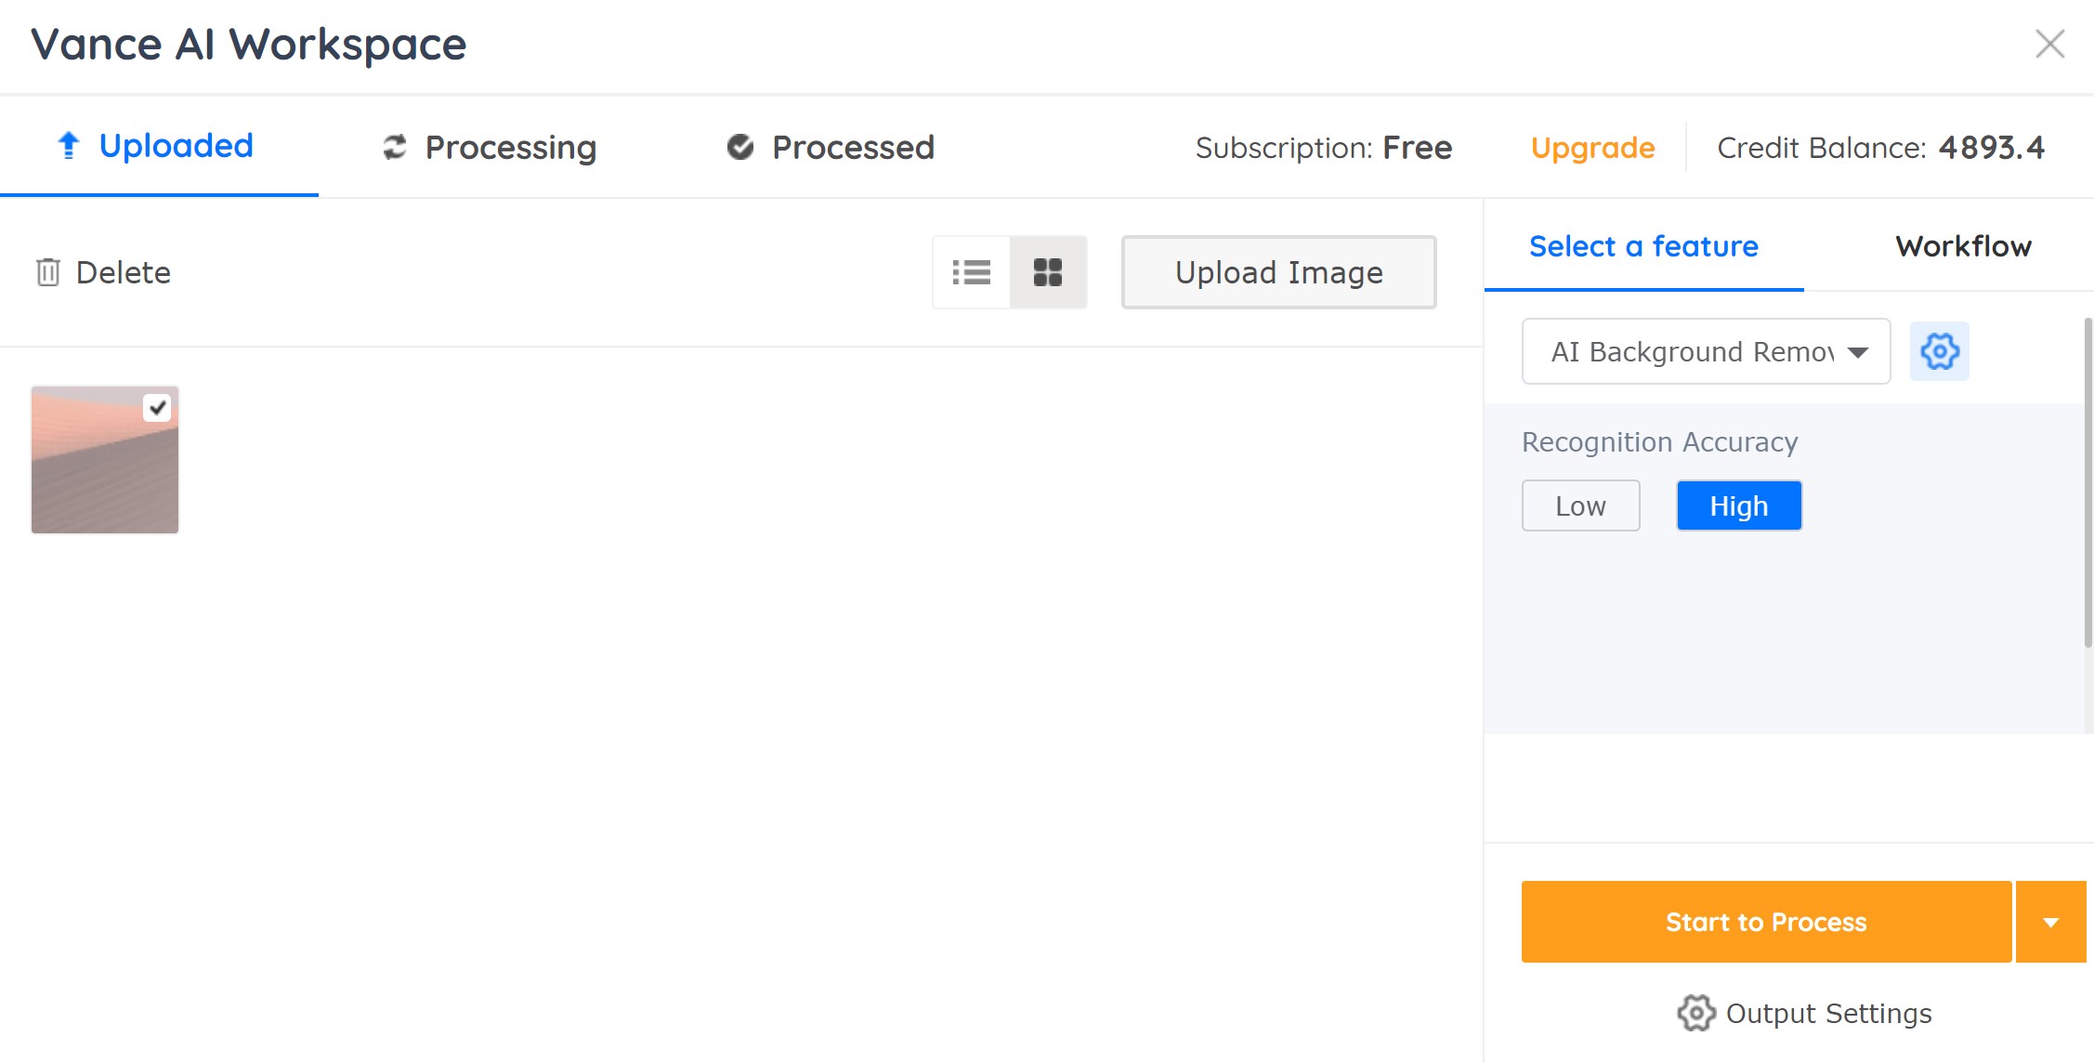Uncheck the uploaded image checkbox

[157, 408]
